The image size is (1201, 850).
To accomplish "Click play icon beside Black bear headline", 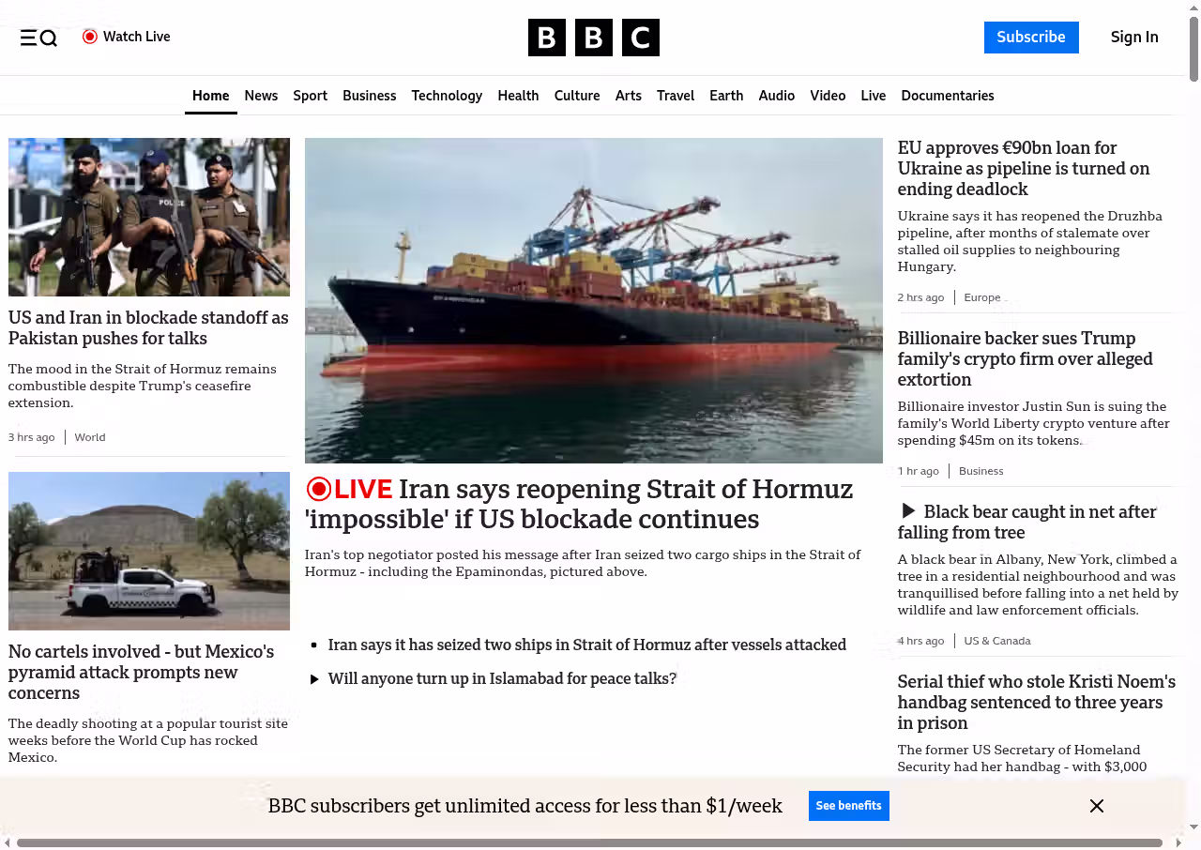I will [907, 511].
